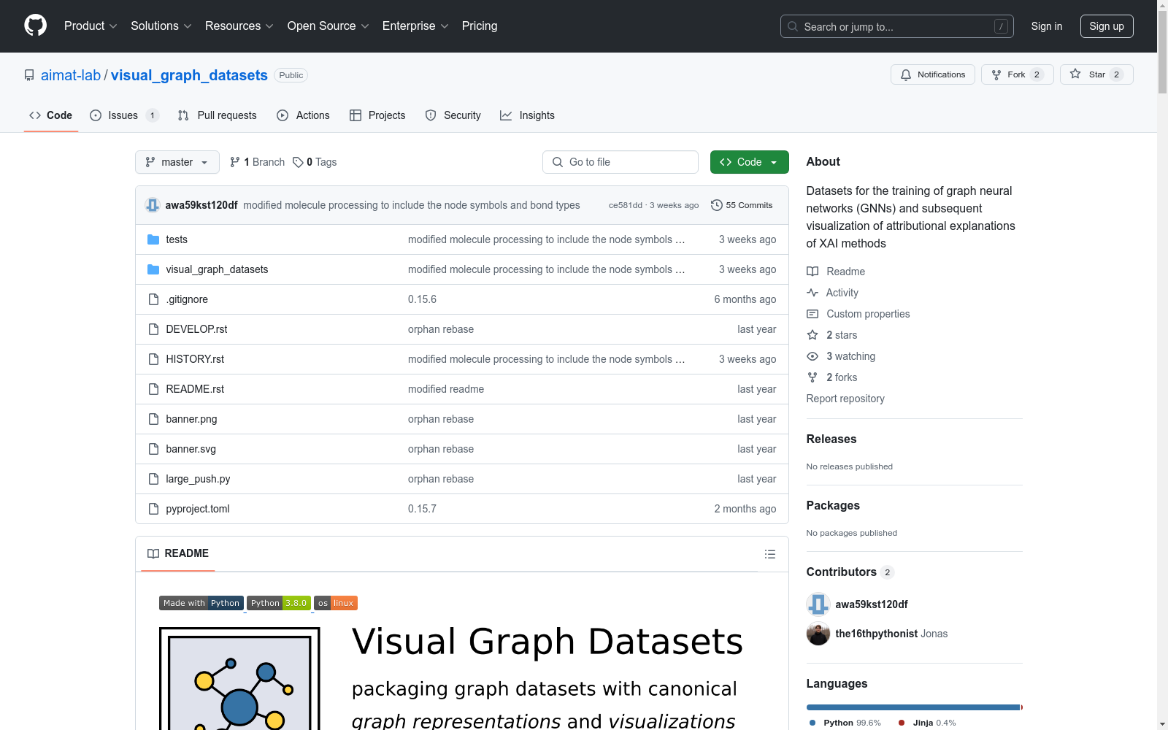Select the Code repository tab
The height and width of the screenshot is (730, 1168).
(51, 115)
